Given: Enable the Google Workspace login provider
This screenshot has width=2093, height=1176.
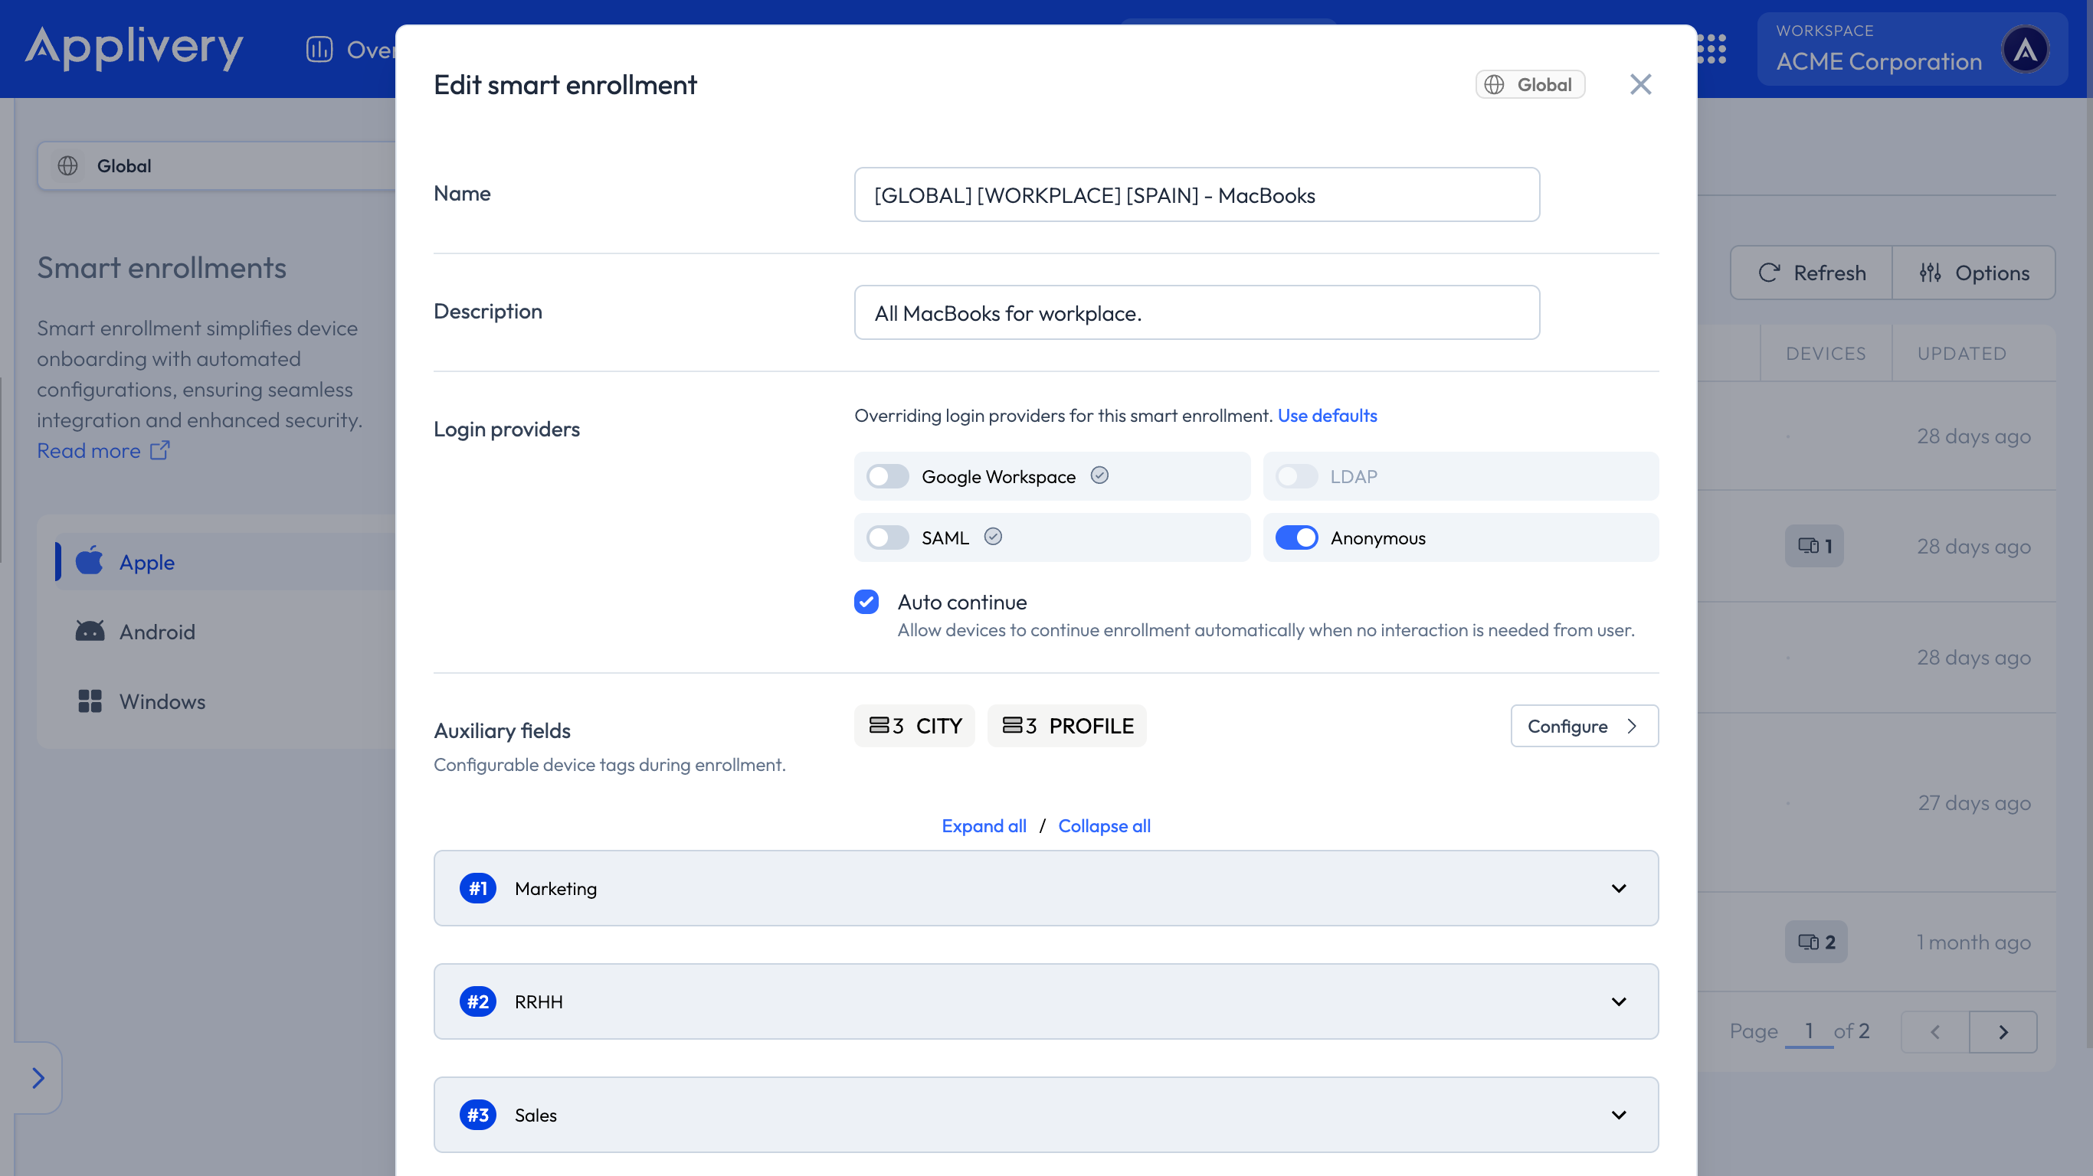Looking at the screenshot, I should click(x=887, y=477).
